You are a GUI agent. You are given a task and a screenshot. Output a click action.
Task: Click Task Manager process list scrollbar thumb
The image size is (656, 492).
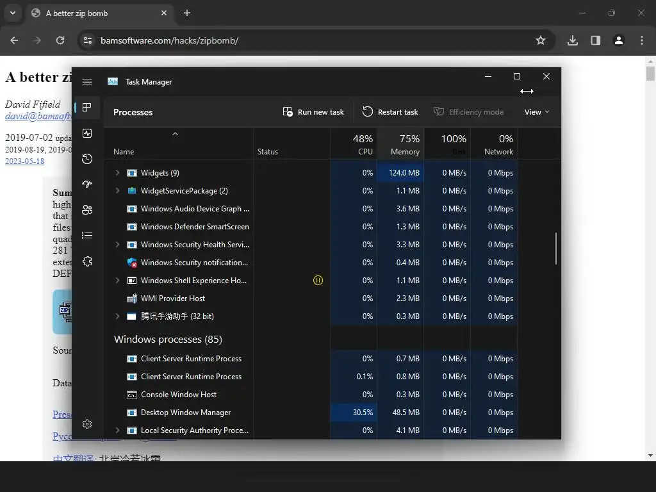[x=556, y=249]
